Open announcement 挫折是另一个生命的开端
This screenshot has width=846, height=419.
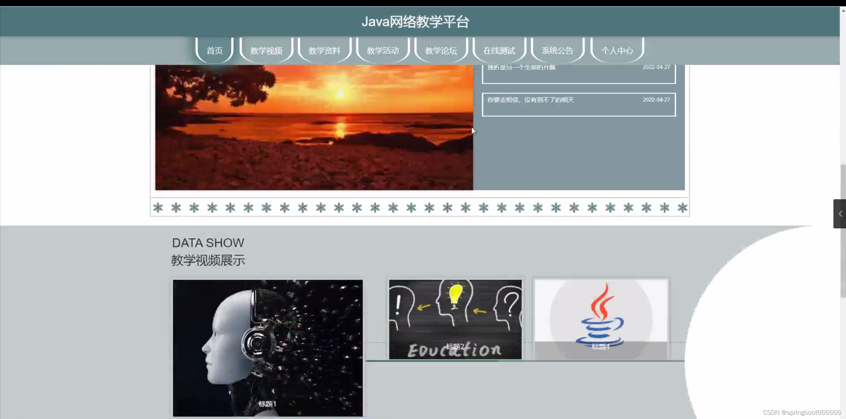click(x=521, y=68)
